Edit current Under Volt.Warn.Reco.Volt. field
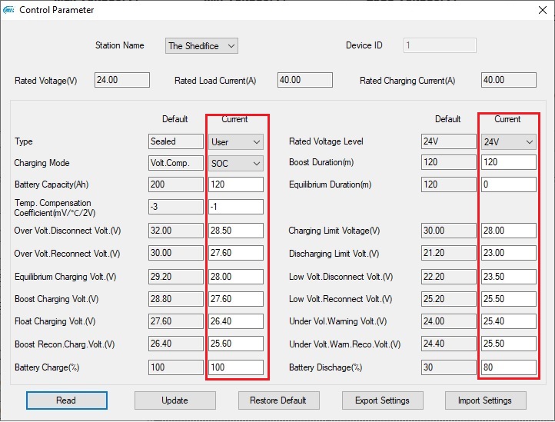555x422 pixels. point(509,344)
